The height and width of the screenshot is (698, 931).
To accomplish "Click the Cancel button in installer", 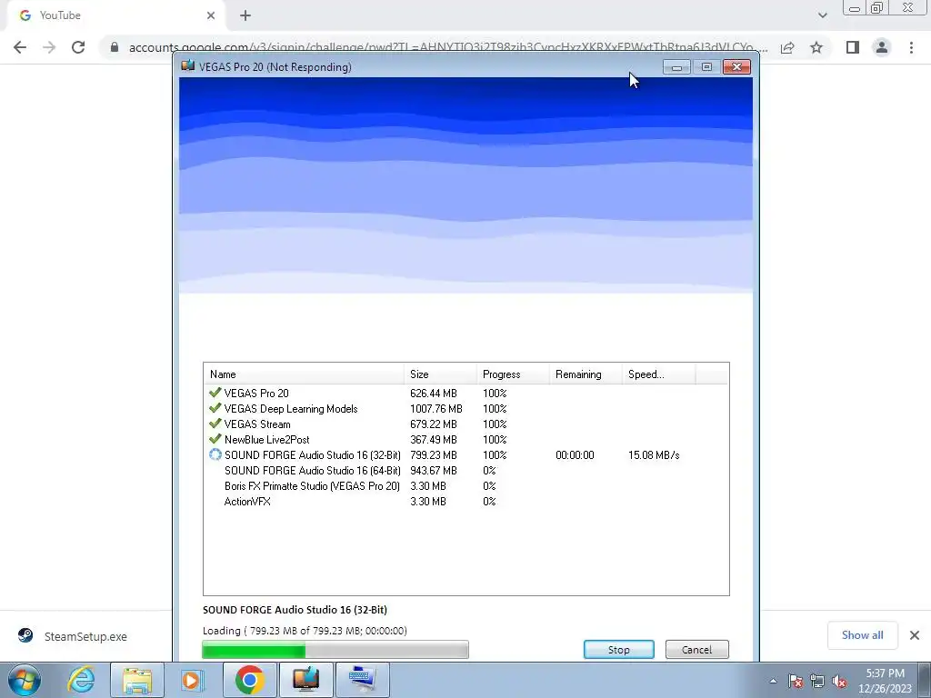I will coord(696,649).
